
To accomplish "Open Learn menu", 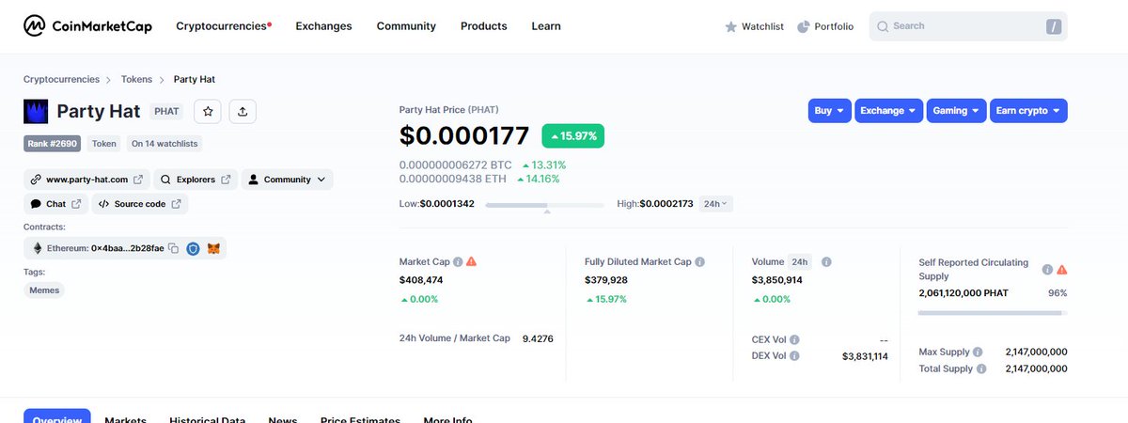I will (546, 26).
